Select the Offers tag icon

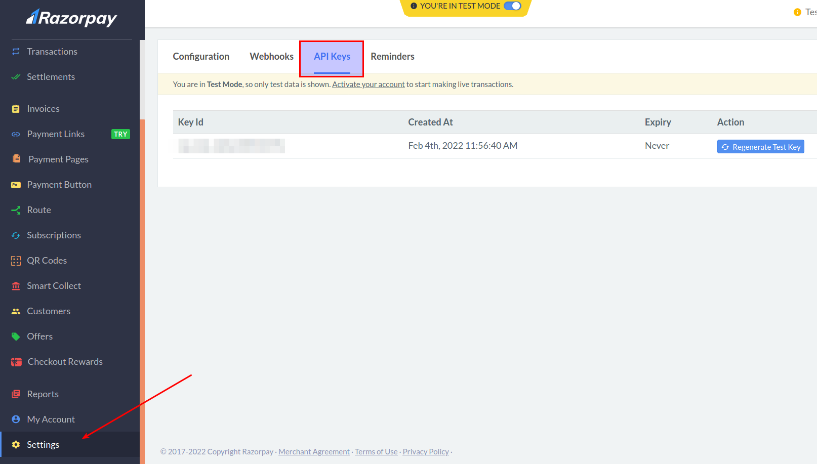pyautogui.click(x=16, y=336)
